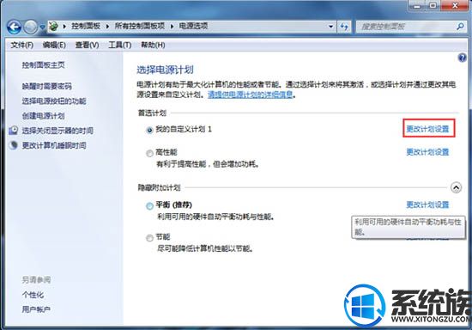Refresh the page with the refresh button
This screenshot has width=472, height=330.
(344, 27)
